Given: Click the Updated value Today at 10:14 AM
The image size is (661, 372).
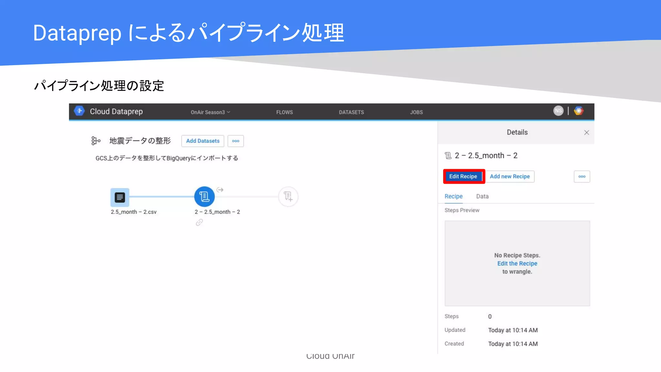Looking at the screenshot, I should pyautogui.click(x=513, y=330).
